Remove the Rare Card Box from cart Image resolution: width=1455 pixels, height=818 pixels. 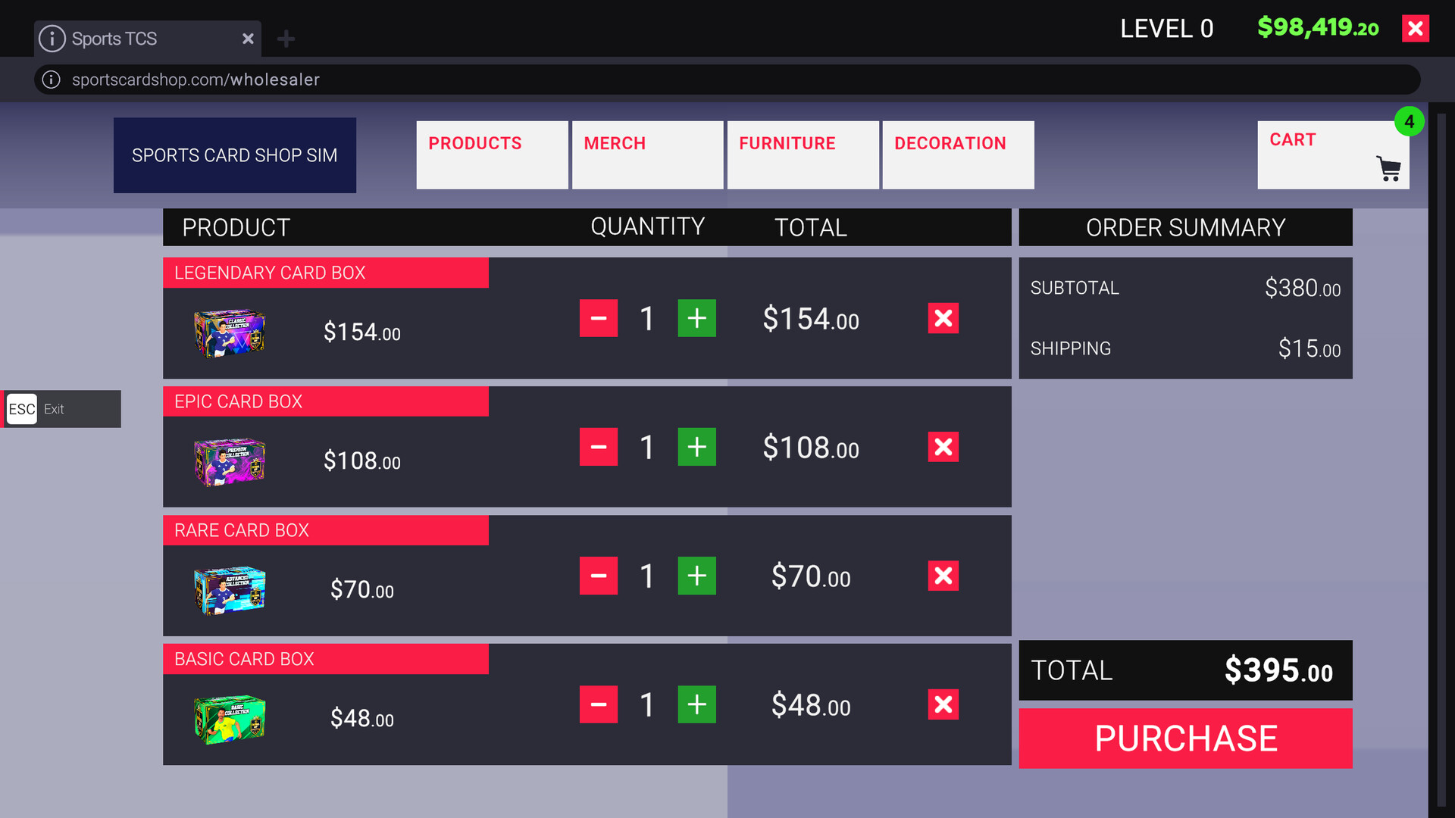(x=943, y=576)
